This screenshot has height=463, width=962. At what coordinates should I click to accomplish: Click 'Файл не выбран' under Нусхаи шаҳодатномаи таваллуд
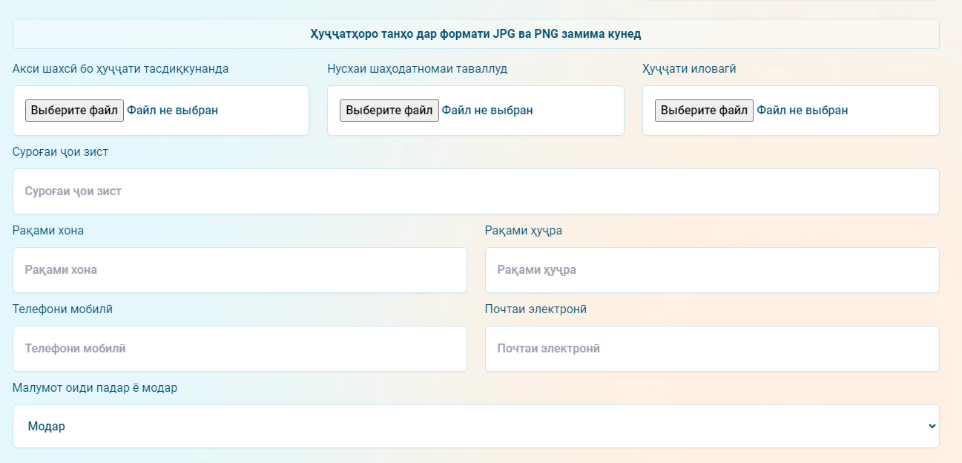click(487, 111)
